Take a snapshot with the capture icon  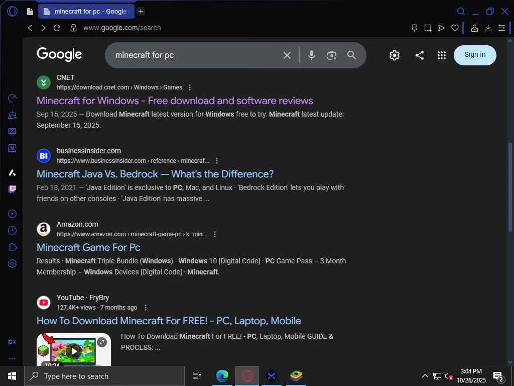click(428, 28)
